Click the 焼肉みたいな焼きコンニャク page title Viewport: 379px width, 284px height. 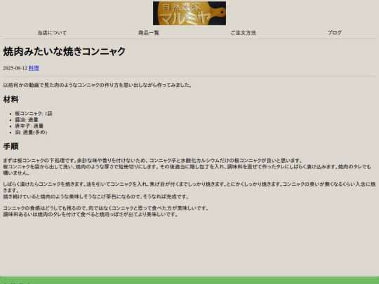click(64, 52)
